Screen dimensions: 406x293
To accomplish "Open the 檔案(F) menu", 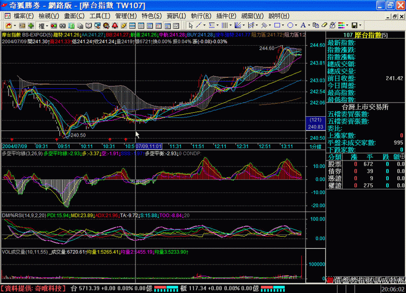I will point(23,15).
